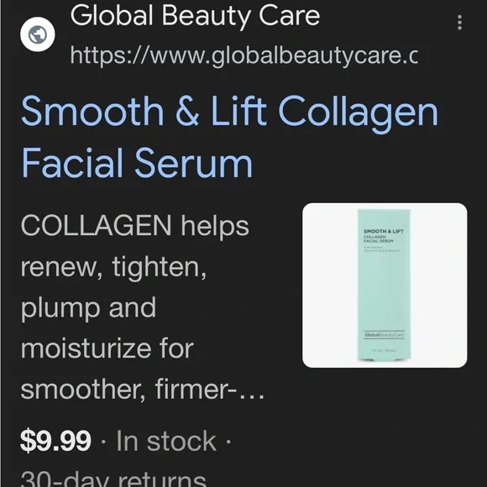Select the In stock availability label
The width and height of the screenshot is (487, 487).
pyautogui.click(x=166, y=441)
